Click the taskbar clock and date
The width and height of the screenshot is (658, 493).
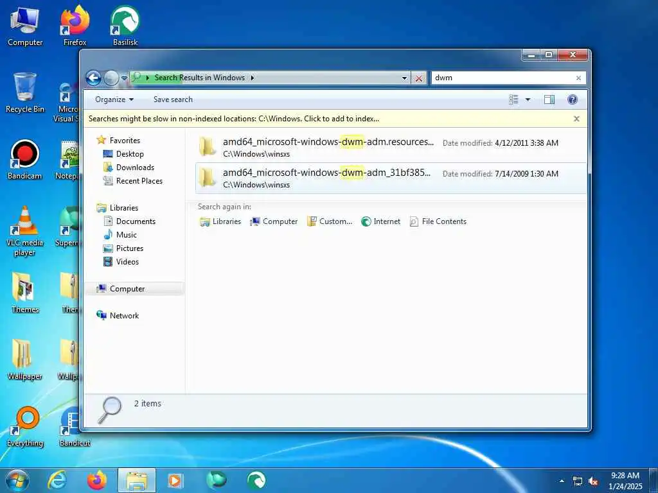pos(625,481)
